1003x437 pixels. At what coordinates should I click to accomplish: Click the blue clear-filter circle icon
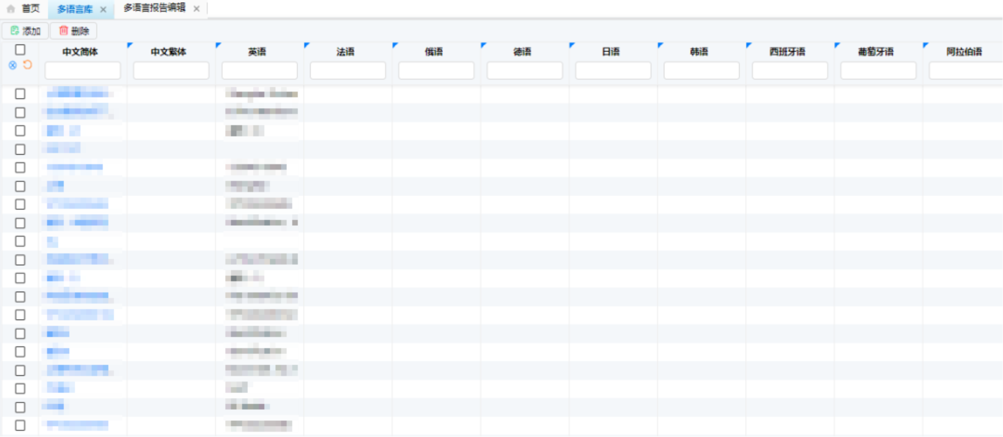point(13,65)
